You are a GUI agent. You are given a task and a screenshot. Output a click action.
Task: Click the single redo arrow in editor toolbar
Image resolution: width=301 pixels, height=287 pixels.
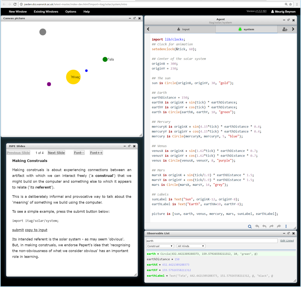tap(272, 226)
